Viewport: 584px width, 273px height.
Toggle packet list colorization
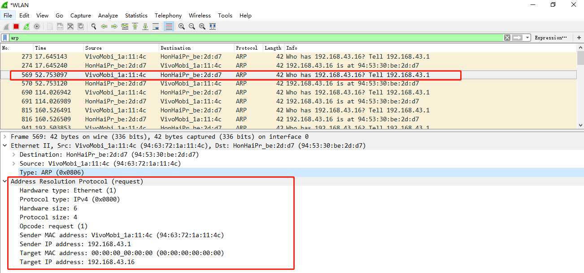tap(169, 26)
